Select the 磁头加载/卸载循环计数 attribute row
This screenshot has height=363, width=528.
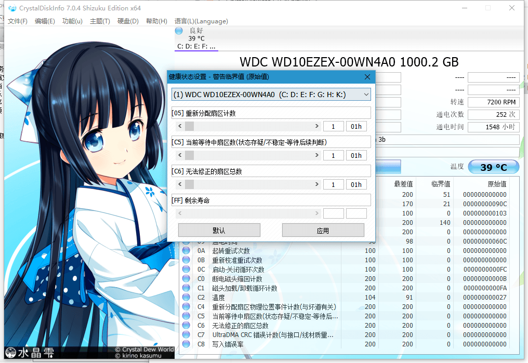coord(346,288)
